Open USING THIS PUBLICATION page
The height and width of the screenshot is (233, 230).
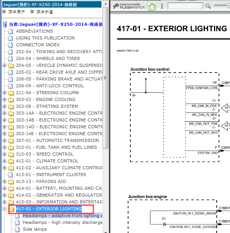pyautogui.click(x=45, y=38)
